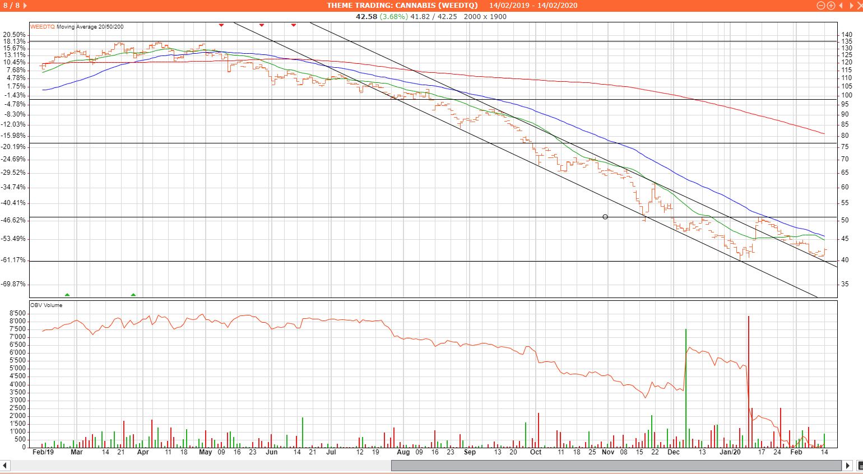Expand the 8 / 8 chart list arrow
This screenshot has width=863, height=474.
coord(25,6)
